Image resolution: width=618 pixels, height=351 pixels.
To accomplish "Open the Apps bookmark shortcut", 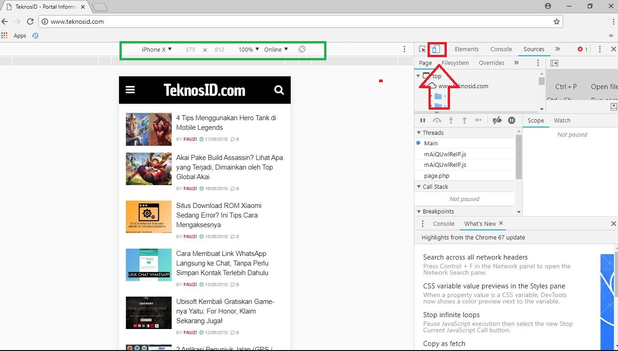I will pyautogui.click(x=14, y=36).
